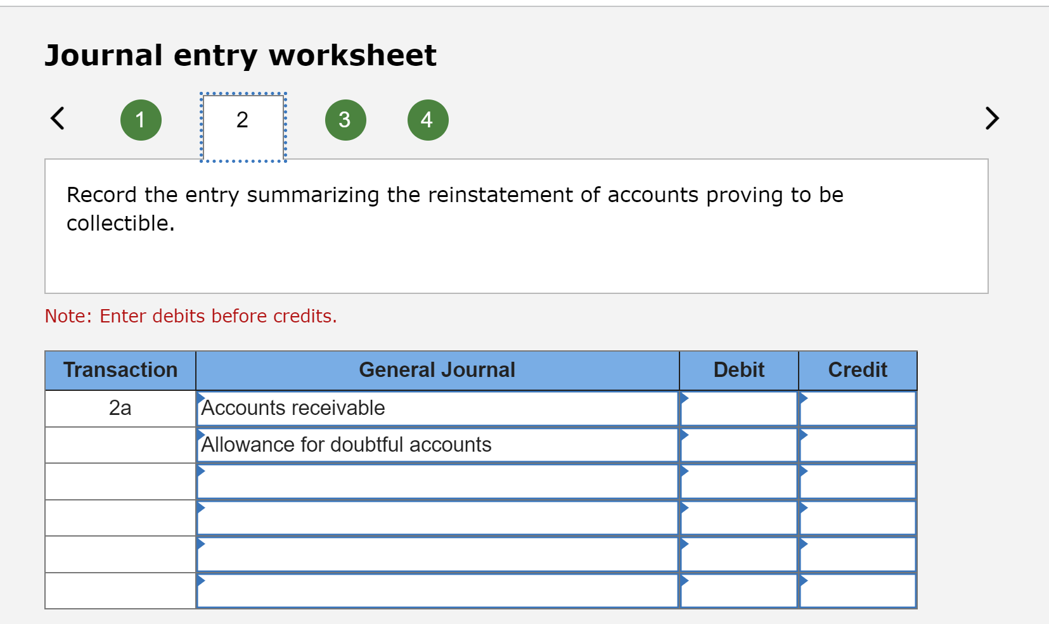Click the General Journal column header
1049x624 pixels.
point(437,370)
